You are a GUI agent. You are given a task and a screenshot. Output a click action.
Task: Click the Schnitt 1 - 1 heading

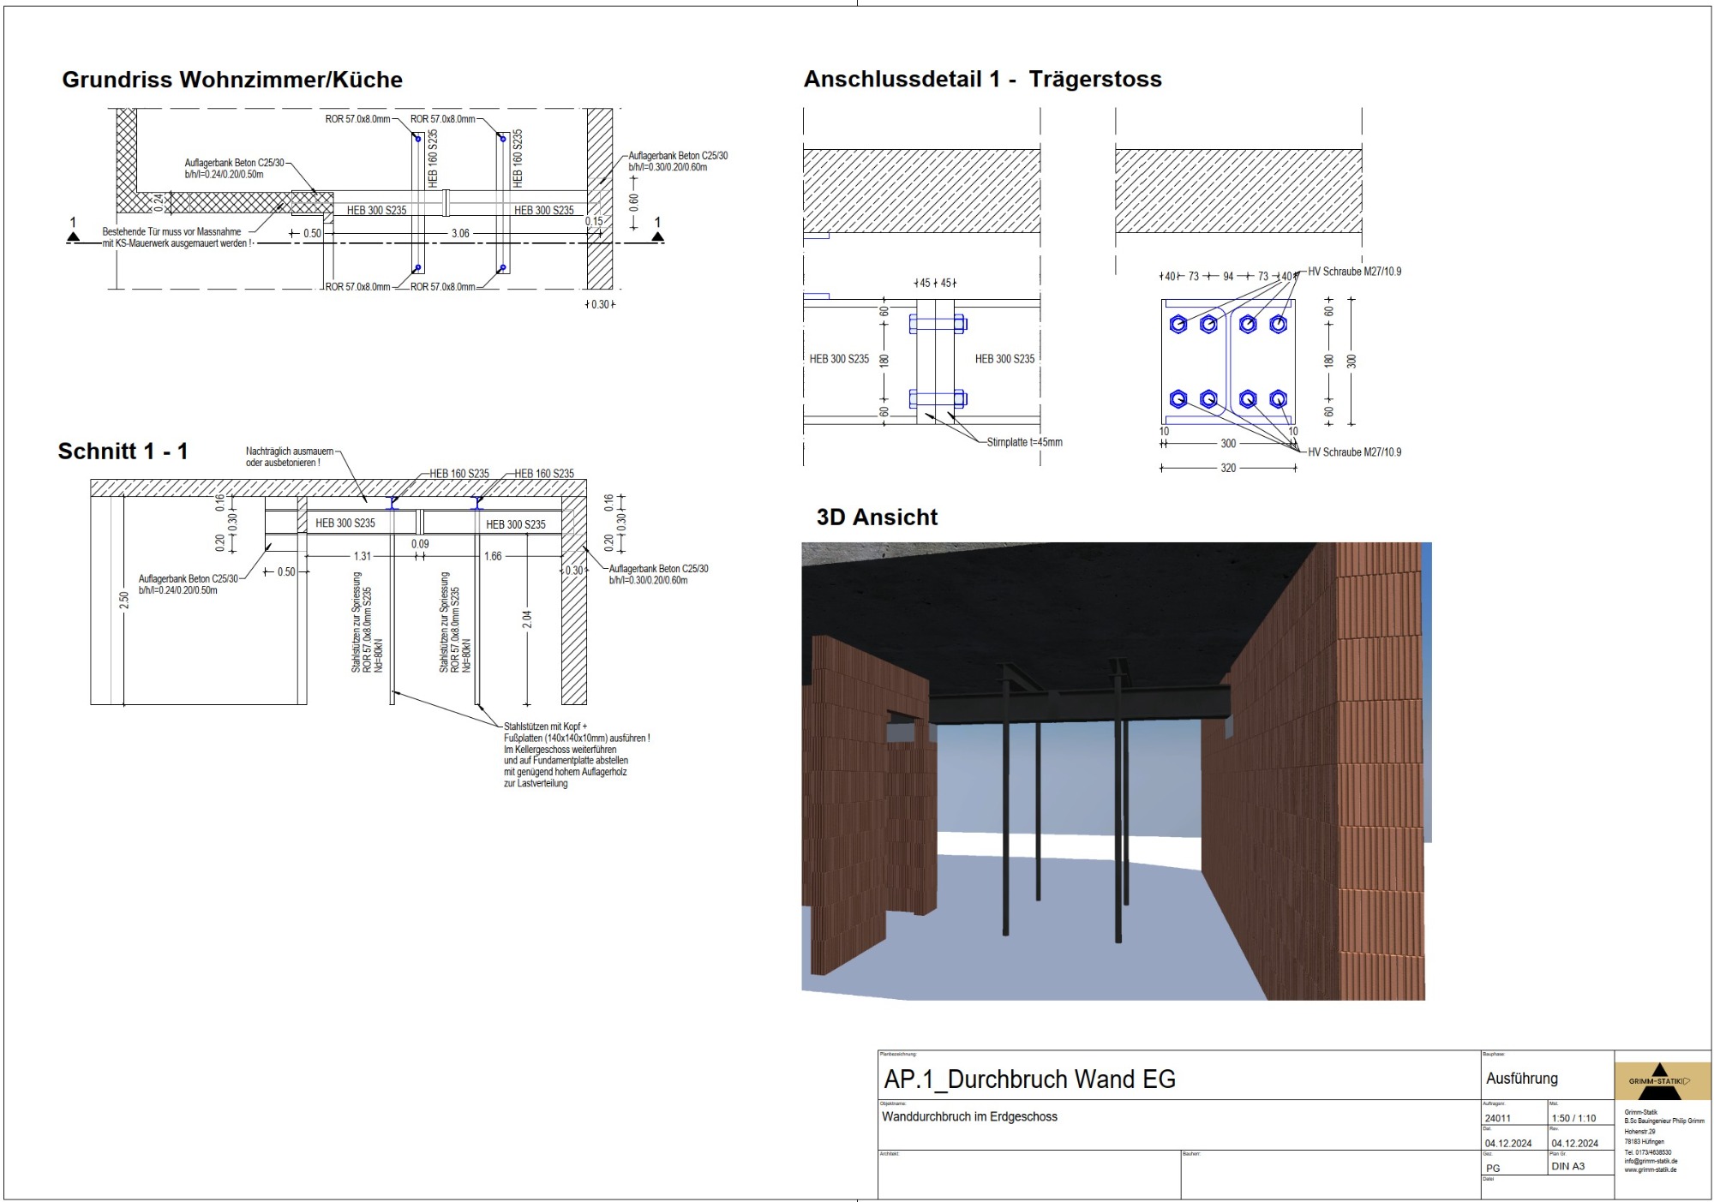point(123,451)
